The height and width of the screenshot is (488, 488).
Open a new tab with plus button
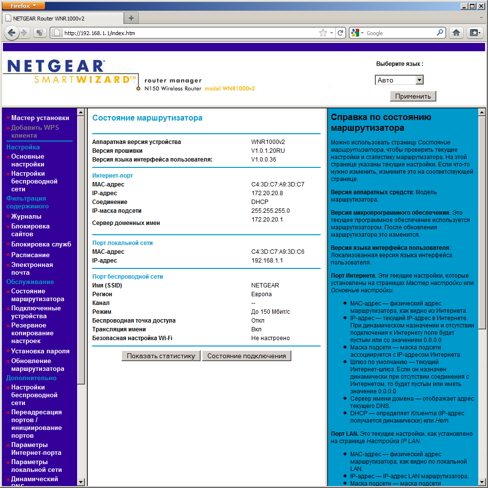click(x=131, y=18)
